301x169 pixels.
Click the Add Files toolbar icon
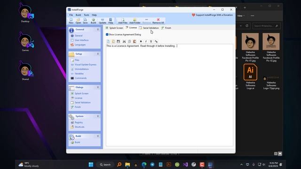[x=123, y=21]
